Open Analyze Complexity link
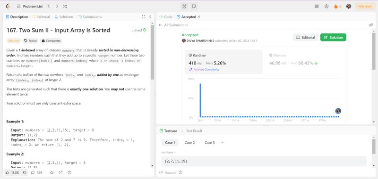The image size is (378, 179). pyautogui.click(x=204, y=69)
